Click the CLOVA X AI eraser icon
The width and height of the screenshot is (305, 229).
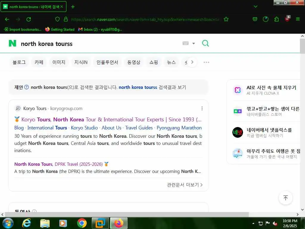click(x=237, y=90)
